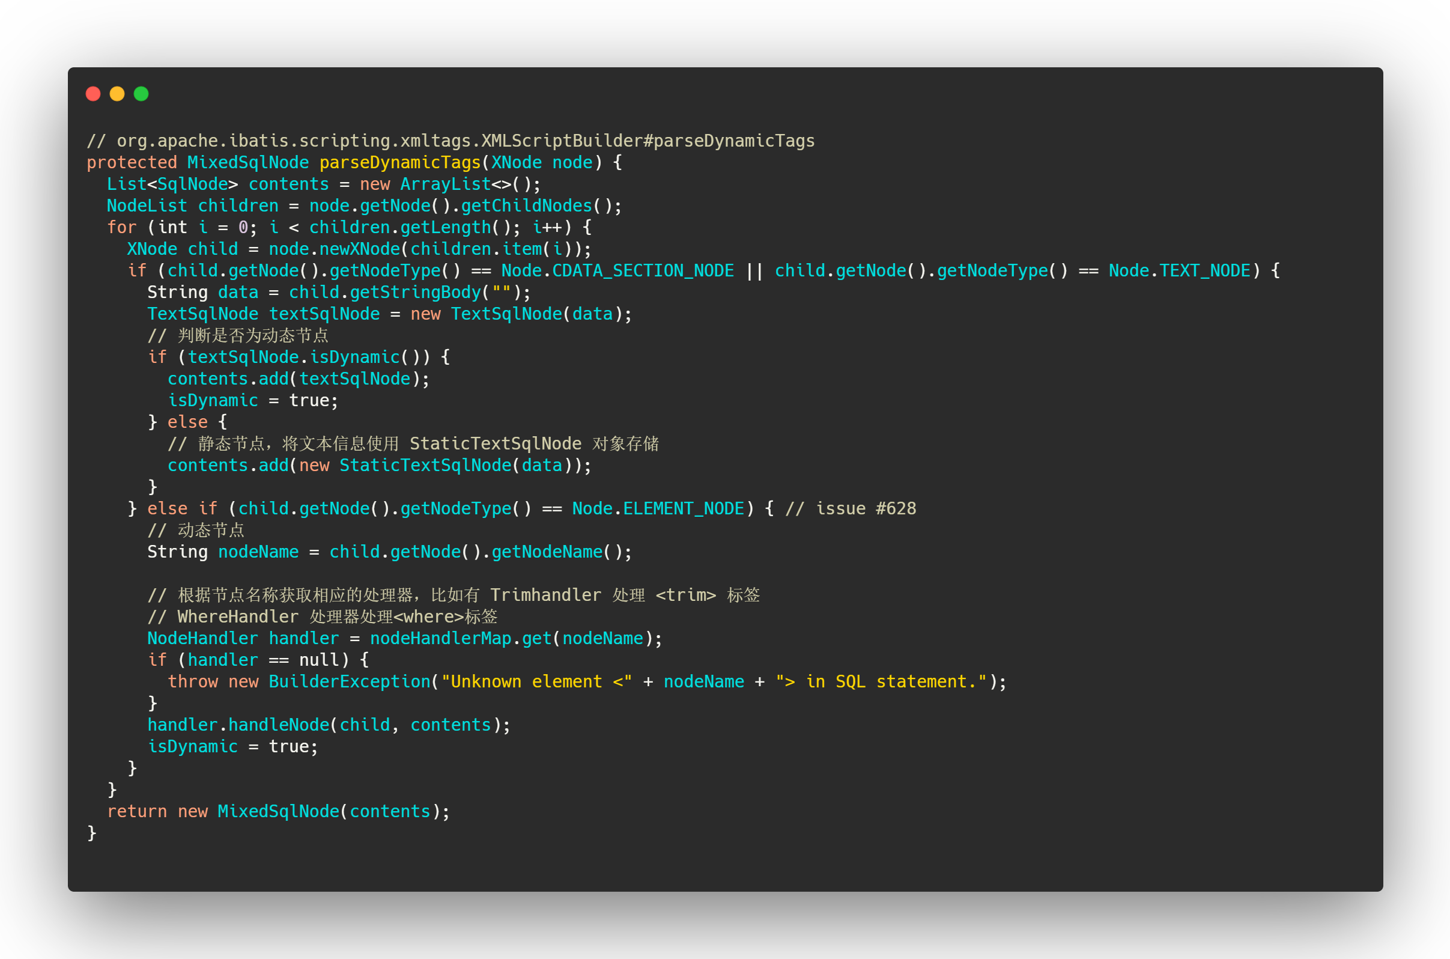Viewport: 1450px width, 959px height.
Task: Click the CDATA_SECTION_NODE constant
Action: pos(643,271)
